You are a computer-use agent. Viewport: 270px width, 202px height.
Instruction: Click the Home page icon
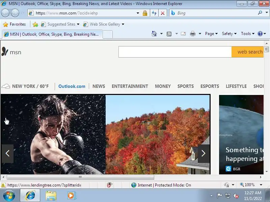[154, 34]
